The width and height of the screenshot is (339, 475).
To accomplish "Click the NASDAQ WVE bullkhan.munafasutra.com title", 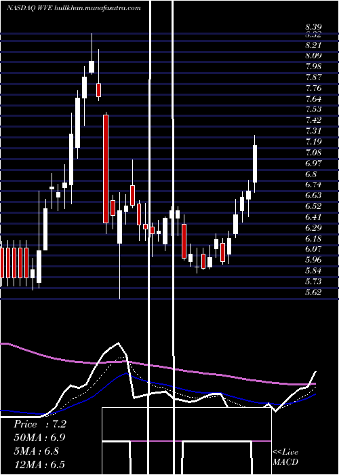I will click(x=73, y=8).
